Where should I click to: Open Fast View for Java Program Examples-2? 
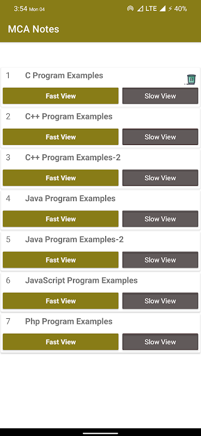[x=60, y=260]
